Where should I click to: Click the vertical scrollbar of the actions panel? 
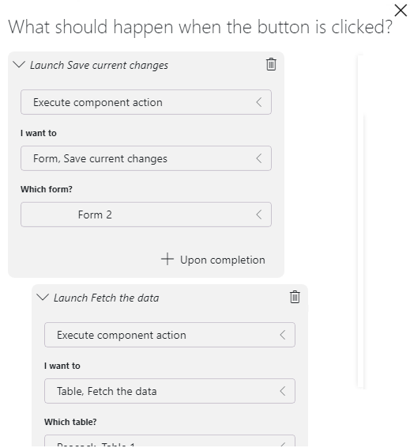361,222
